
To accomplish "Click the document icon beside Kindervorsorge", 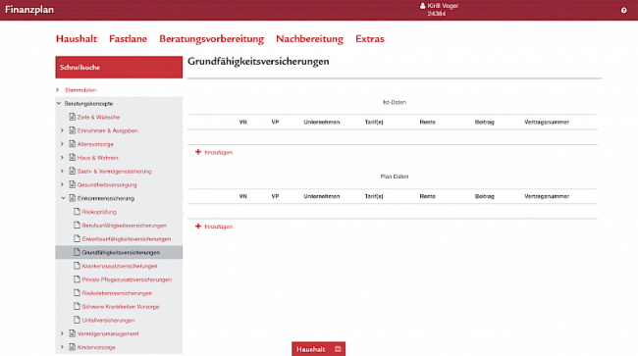I will (x=72, y=347).
